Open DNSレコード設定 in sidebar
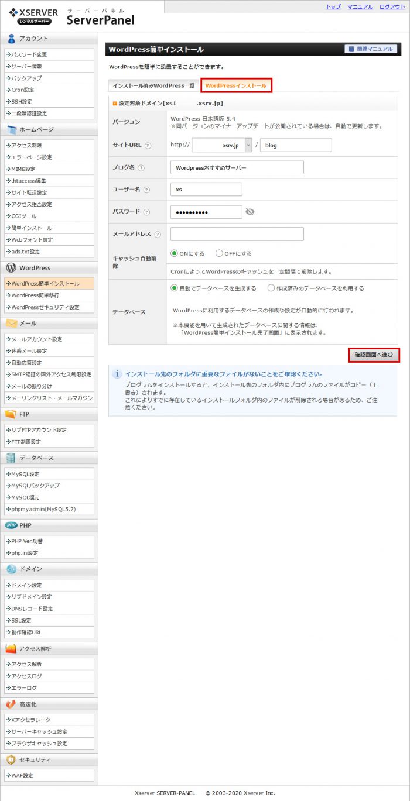This screenshot has height=801, width=410. click(49, 608)
